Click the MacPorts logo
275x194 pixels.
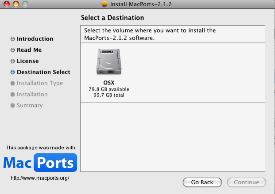40,163
